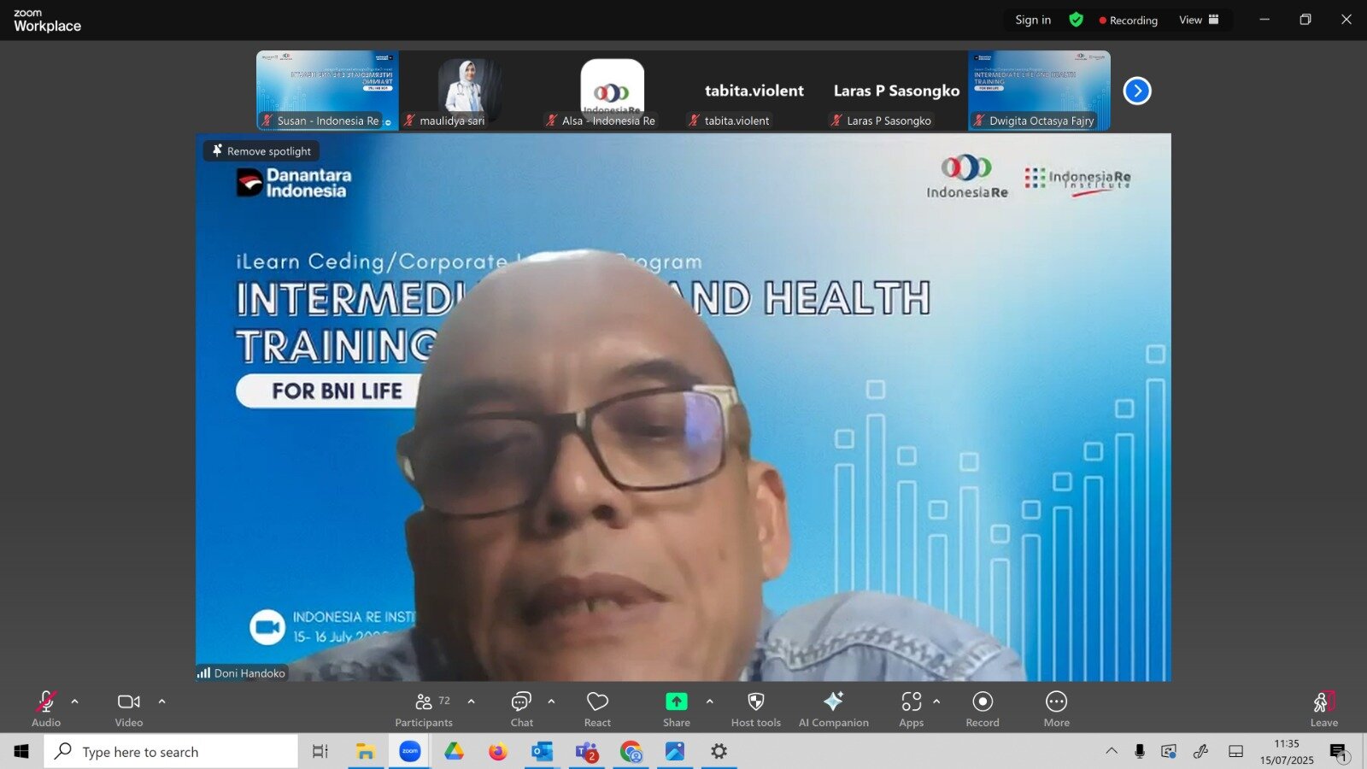
Task: Launch AI Companion
Action: coord(834,708)
